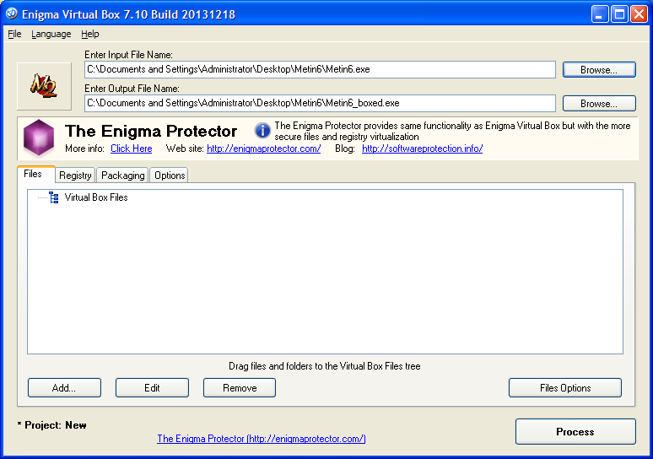Close the Enigma Virtual Box window

pyautogui.click(x=639, y=14)
